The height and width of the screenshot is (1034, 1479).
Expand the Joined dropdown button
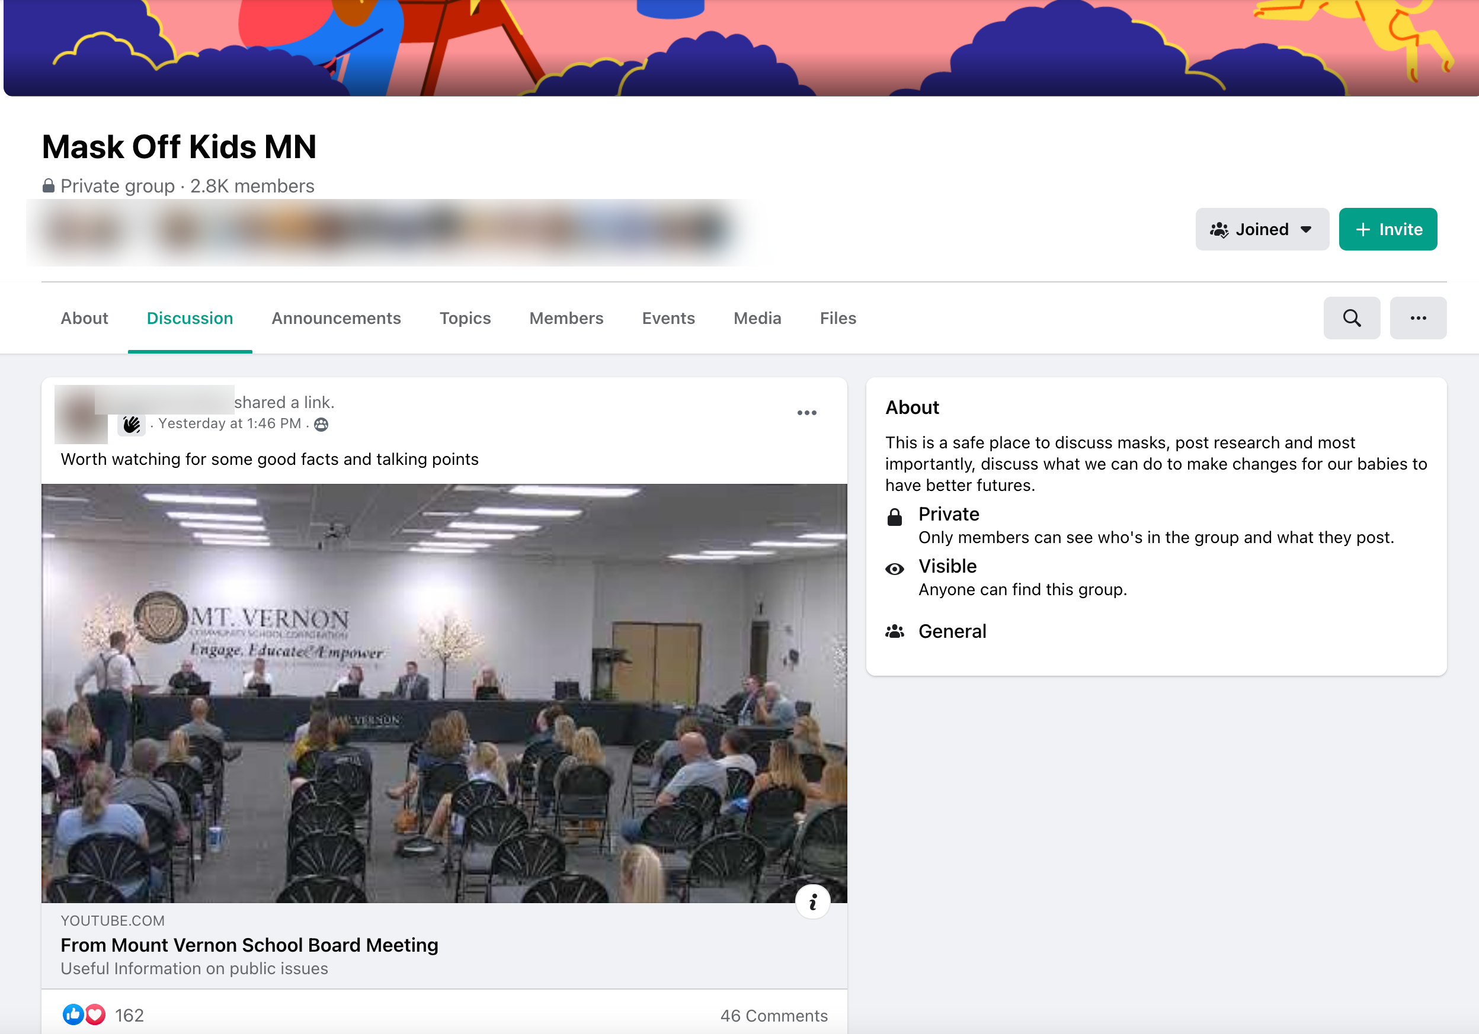1262,229
